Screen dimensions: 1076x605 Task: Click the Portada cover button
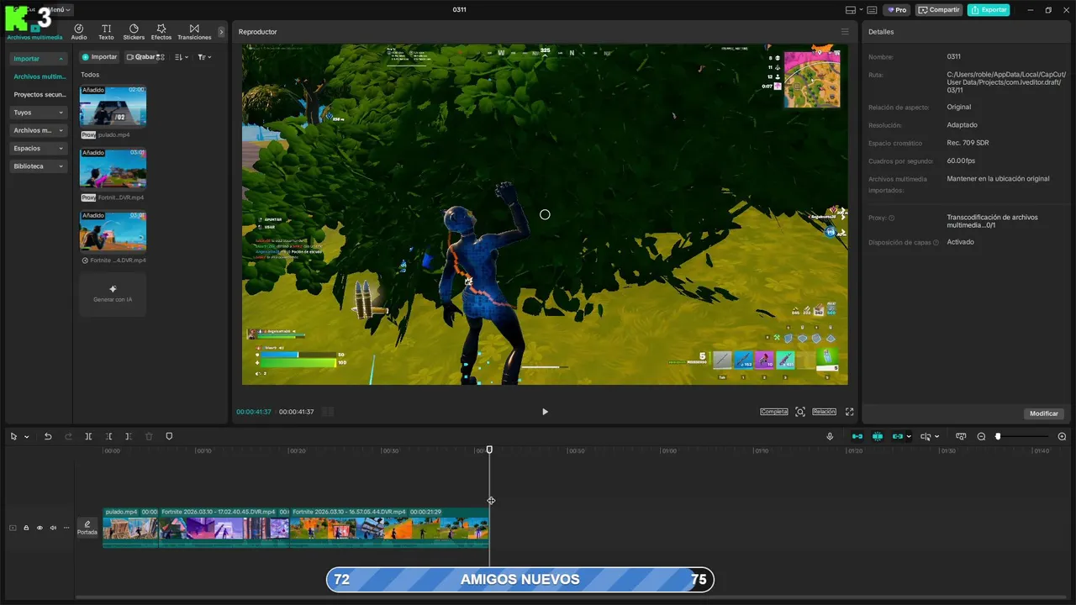pyautogui.click(x=87, y=528)
